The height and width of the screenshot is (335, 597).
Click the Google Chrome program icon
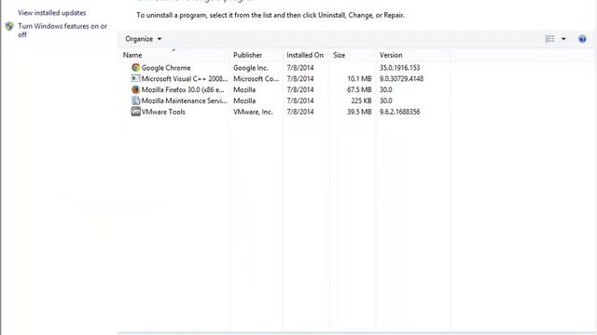(135, 68)
